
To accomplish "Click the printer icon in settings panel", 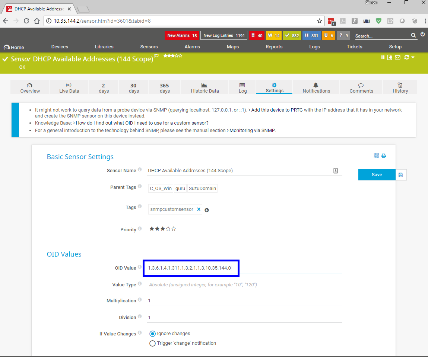I will click(384, 156).
